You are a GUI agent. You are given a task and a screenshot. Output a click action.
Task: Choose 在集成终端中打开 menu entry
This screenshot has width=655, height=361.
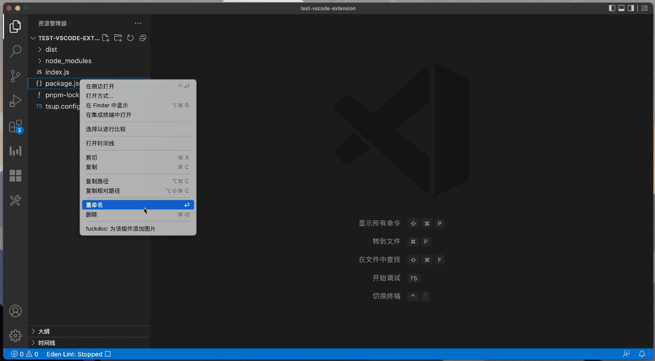(138, 115)
